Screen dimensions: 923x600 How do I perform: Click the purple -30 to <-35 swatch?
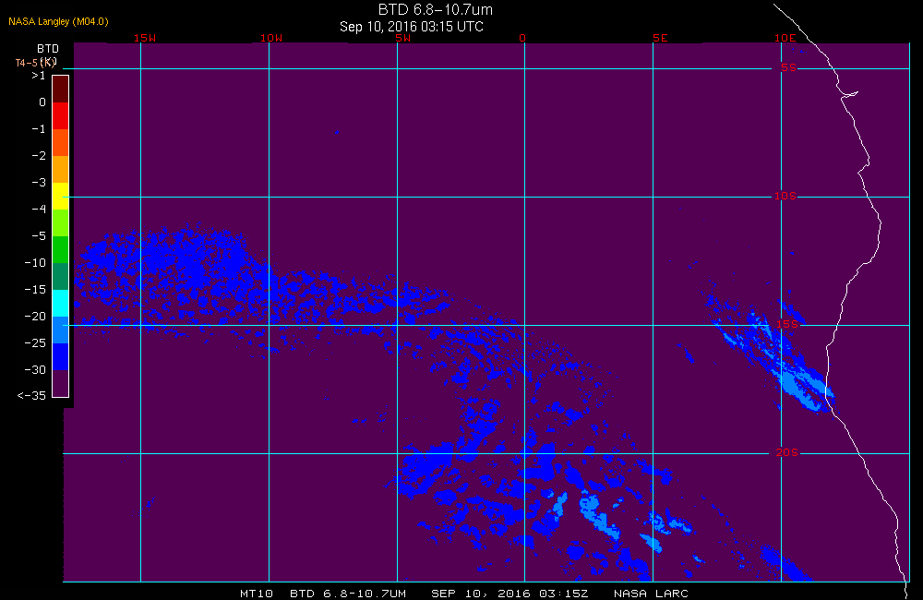61,383
